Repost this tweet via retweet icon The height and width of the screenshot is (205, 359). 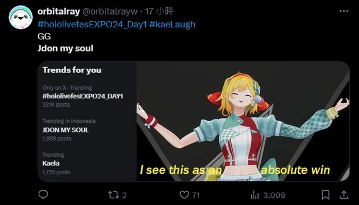113,195
